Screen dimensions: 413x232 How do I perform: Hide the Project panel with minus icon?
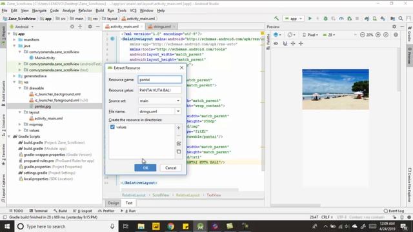pyautogui.click(x=97, y=26)
